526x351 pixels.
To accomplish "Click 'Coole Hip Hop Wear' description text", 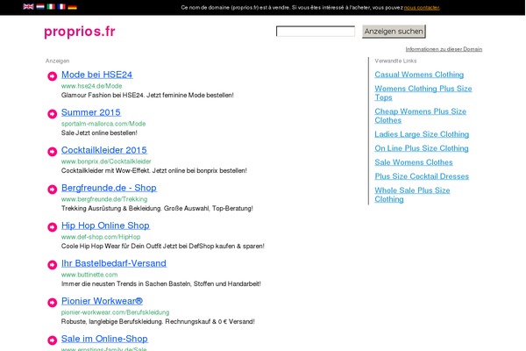I will 163,247.
